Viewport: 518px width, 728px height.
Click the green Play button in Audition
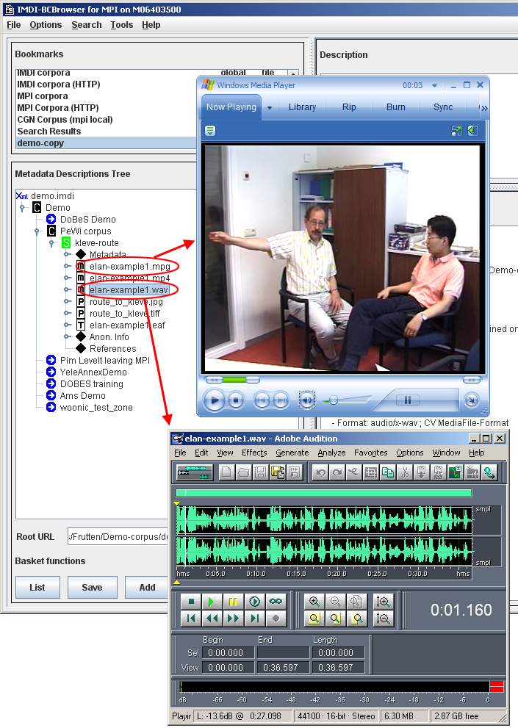pos(212,602)
